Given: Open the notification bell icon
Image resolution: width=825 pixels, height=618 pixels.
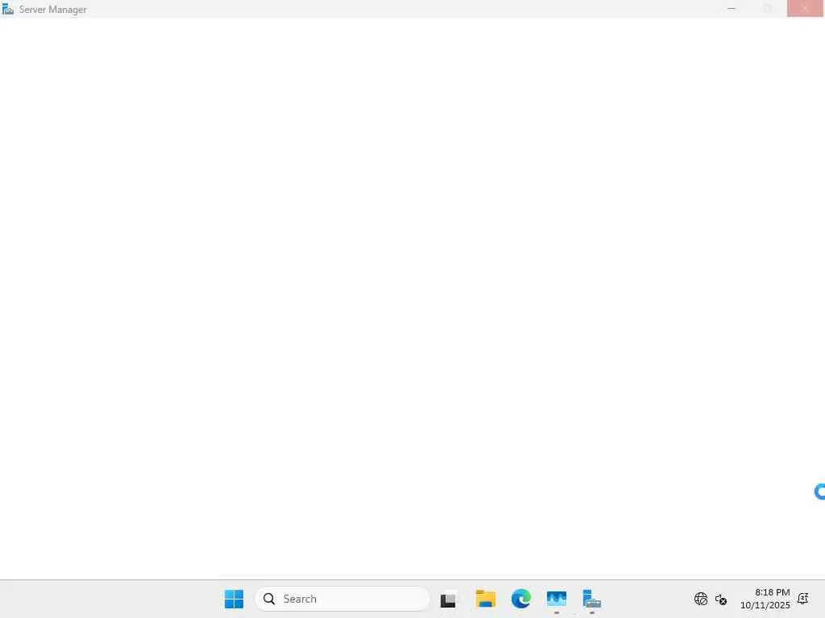Looking at the screenshot, I should 803,599.
